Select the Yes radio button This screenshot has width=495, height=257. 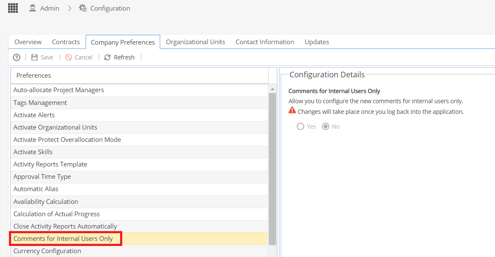(301, 126)
